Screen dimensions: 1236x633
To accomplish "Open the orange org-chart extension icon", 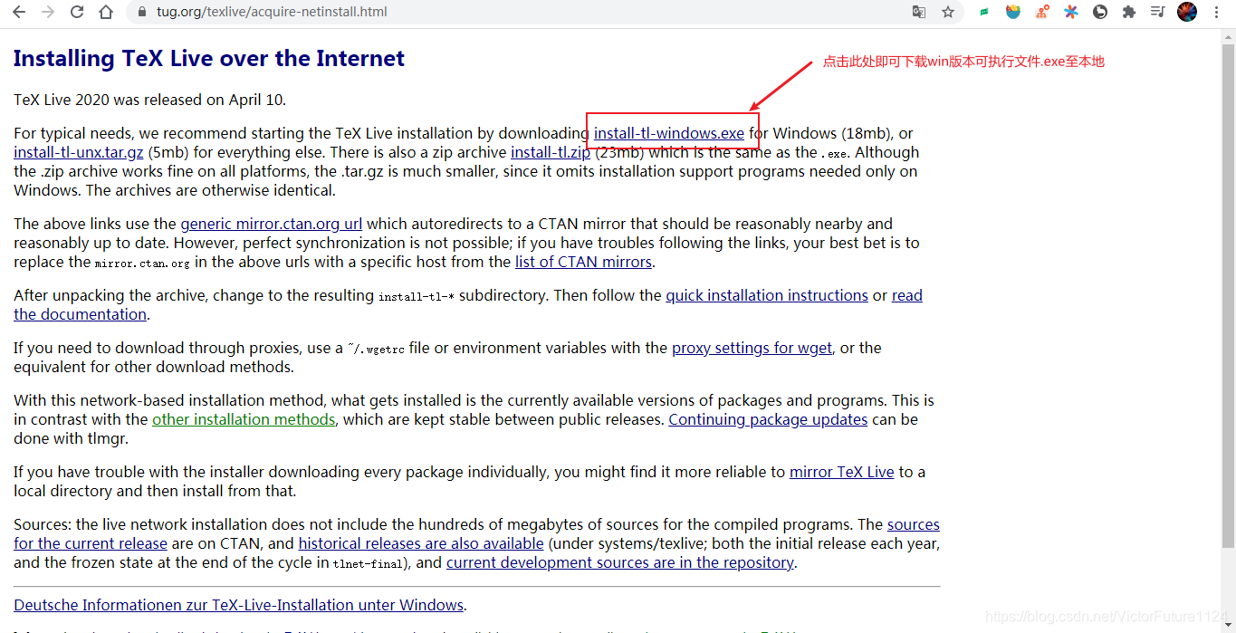I will pos(1042,12).
